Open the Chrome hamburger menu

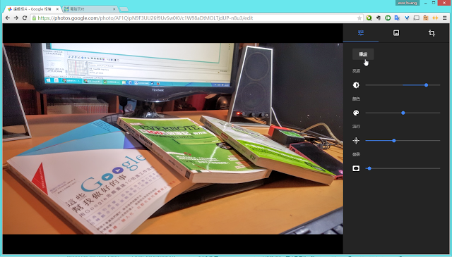click(445, 18)
